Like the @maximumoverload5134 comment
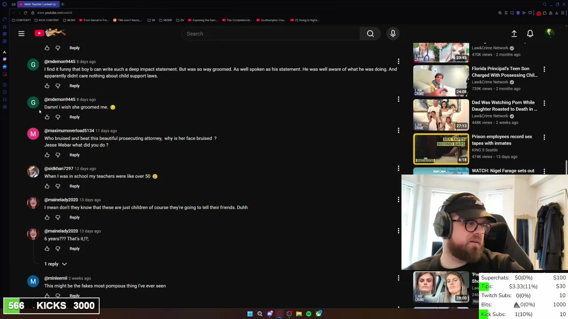Image resolution: width=568 pixels, height=319 pixels. pos(47,155)
